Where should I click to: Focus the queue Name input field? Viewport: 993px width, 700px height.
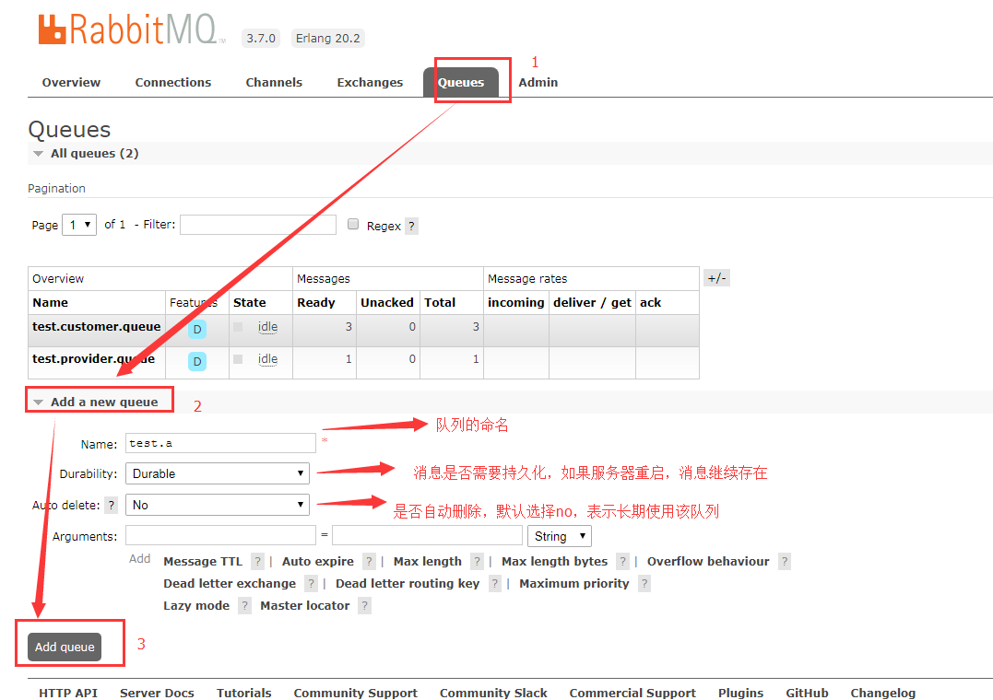click(220, 443)
